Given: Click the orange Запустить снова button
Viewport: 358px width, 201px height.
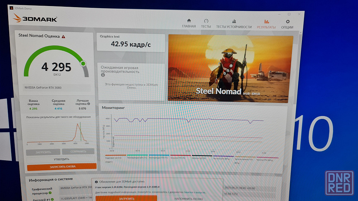Looking at the screenshot, I should pos(62,167).
